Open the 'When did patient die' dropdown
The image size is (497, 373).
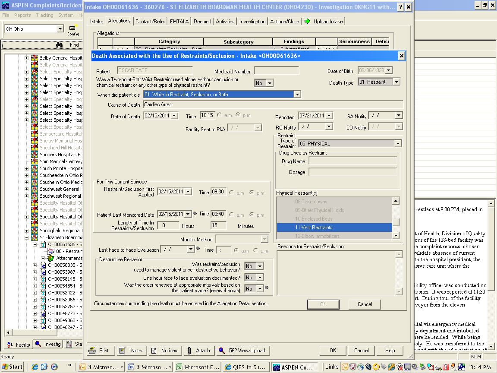coord(297,95)
